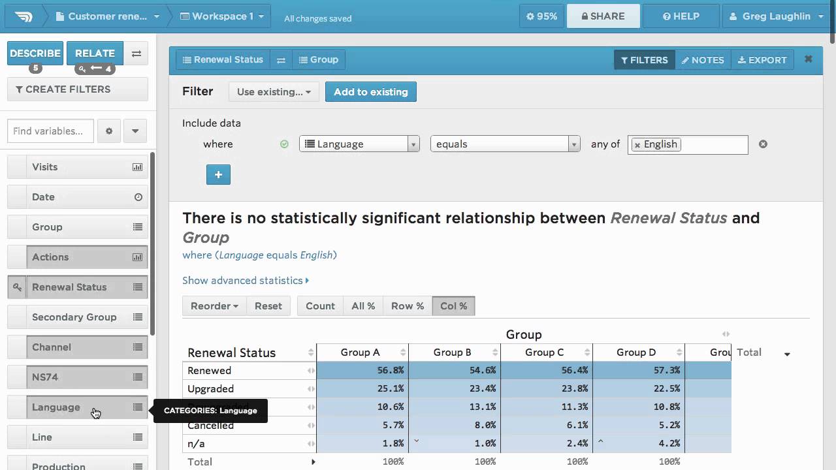Open the Reorder dropdown menu
The width and height of the screenshot is (836, 470).
[x=214, y=306]
